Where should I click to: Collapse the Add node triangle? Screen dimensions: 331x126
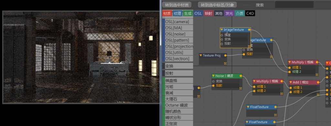tap(291, 82)
